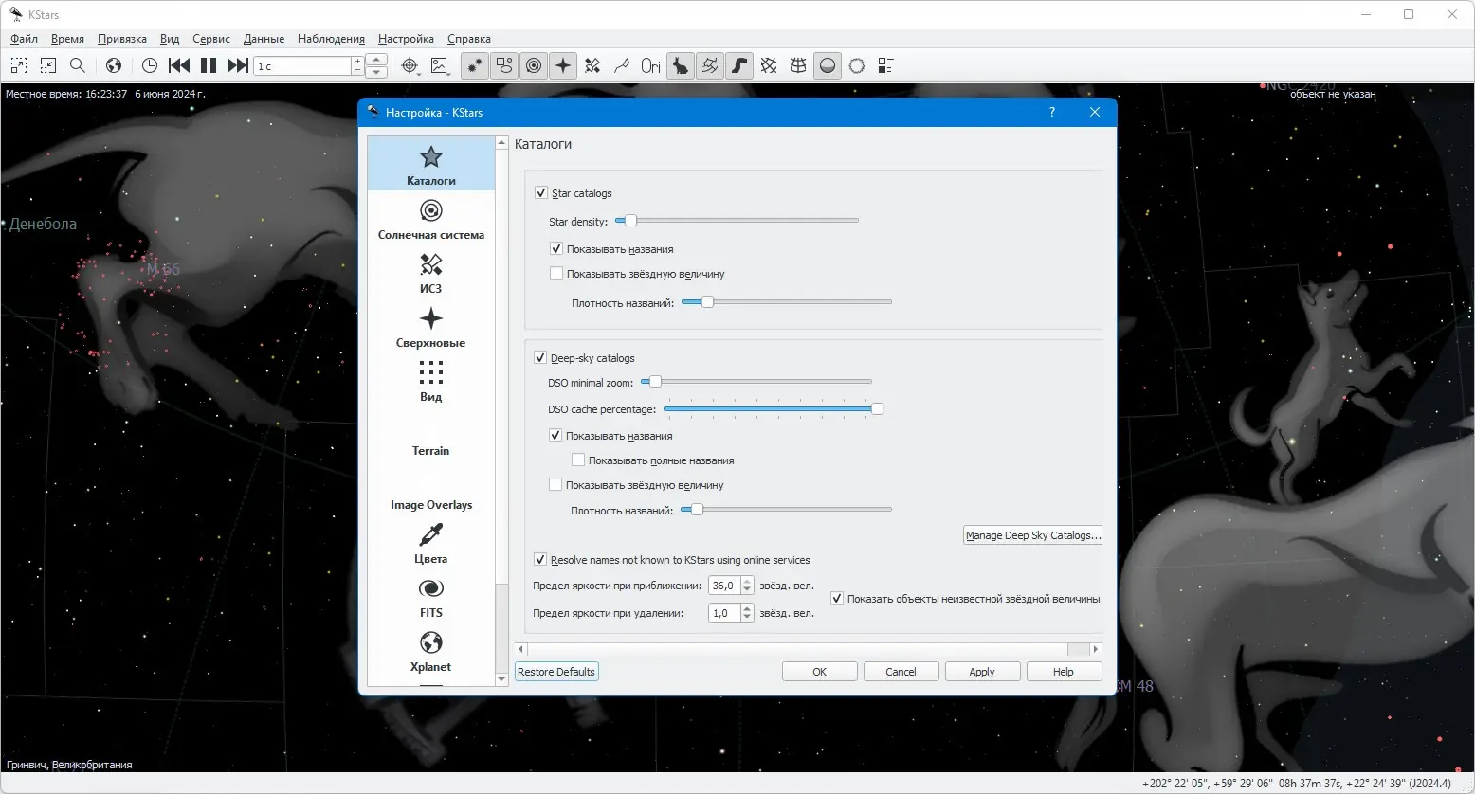Open the Xplanet settings page
This screenshot has width=1475, height=794.
coord(431,651)
